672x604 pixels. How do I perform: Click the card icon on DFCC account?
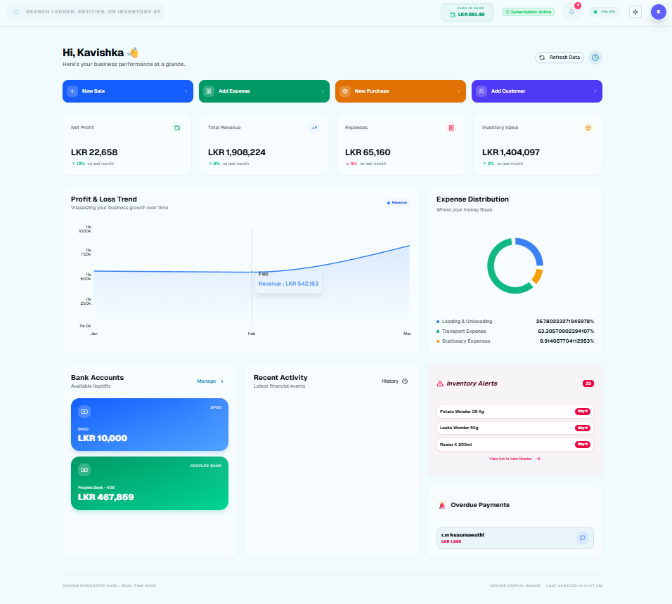pos(84,412)
